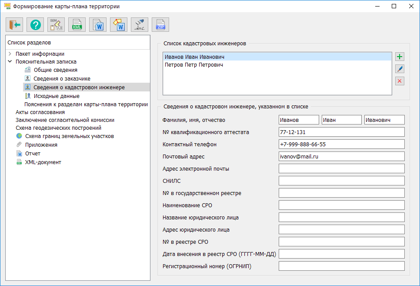
Task: Click the exit door toolbar icon
Action: 14,25
